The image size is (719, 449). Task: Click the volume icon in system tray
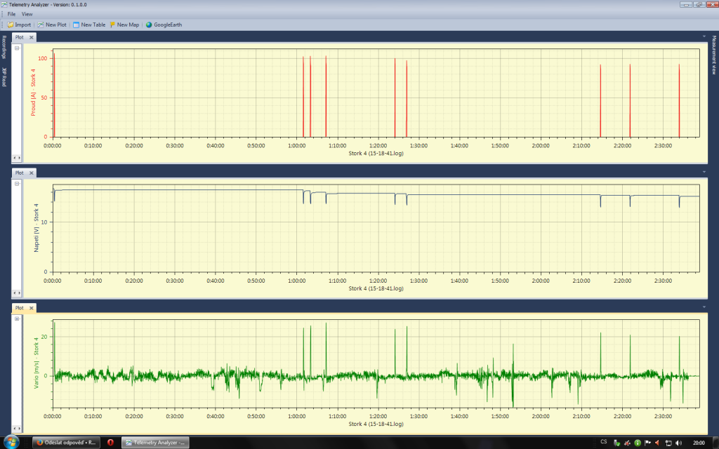click(x=678, y=443)
